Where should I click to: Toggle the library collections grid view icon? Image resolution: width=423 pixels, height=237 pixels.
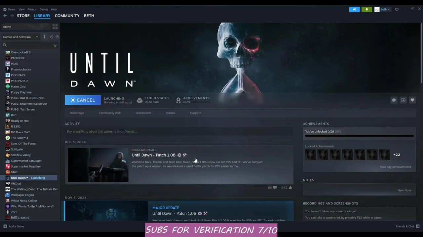pyautogui.click(x=55, y=27)
